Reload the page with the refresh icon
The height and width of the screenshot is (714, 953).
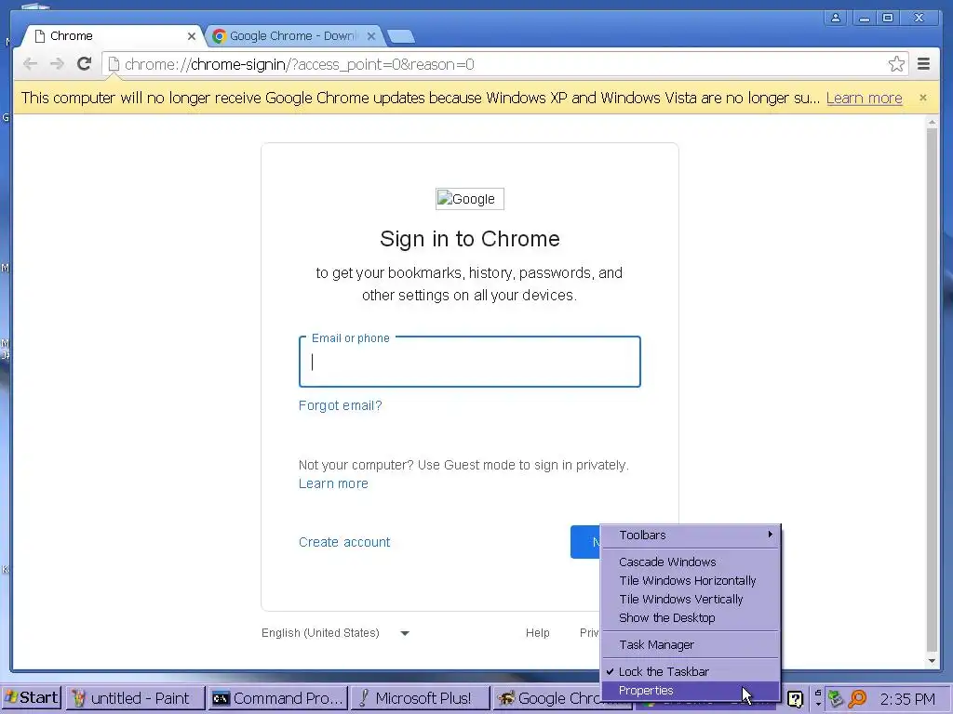click(84, 64)
